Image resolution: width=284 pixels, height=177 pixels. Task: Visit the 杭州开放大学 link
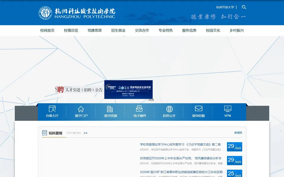coord(225,7)
